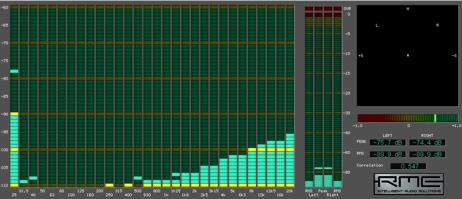Click the -10 mark on level meter scale
Image resolution: width=462 pixels, height=199 pixels.
click(x=347, y=53)
